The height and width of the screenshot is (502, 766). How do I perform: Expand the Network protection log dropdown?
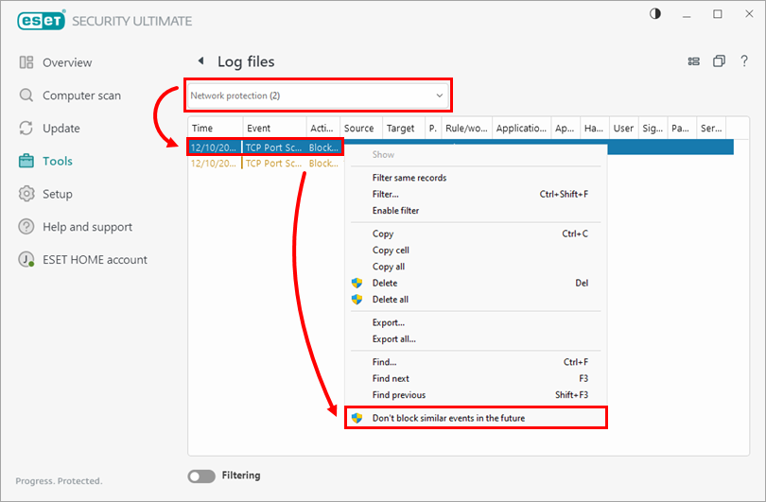tap(318, 95)
